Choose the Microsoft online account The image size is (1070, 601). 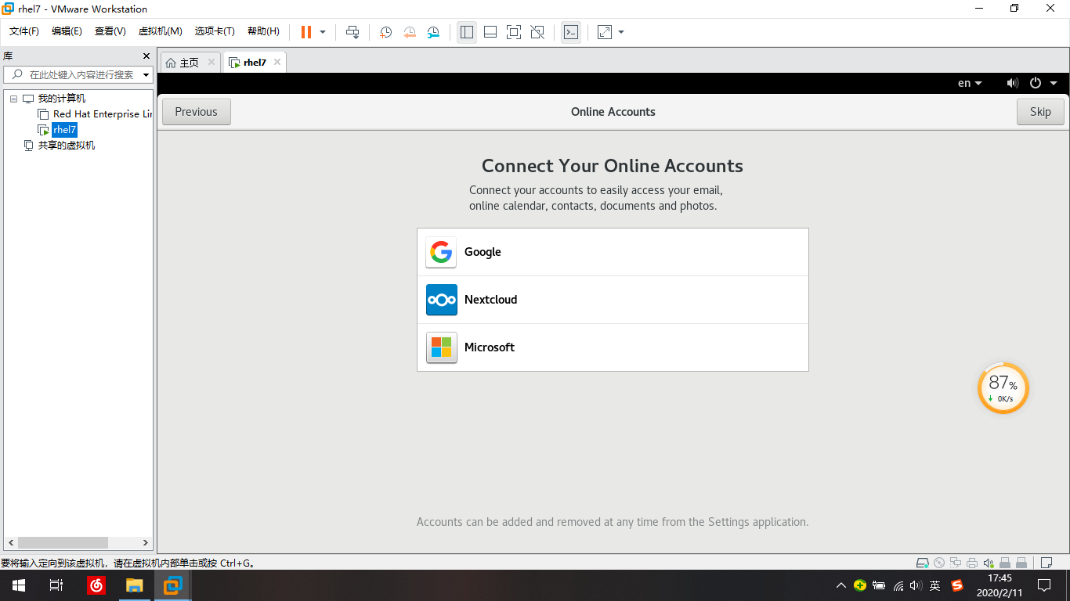[613, 347]
